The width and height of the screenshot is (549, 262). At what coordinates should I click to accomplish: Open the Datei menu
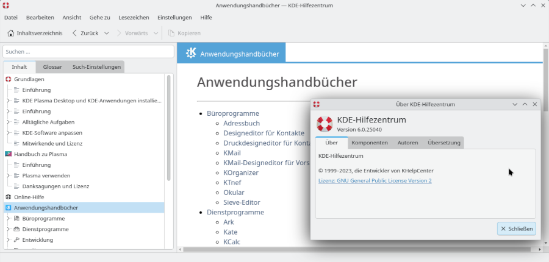coord(11,18)
